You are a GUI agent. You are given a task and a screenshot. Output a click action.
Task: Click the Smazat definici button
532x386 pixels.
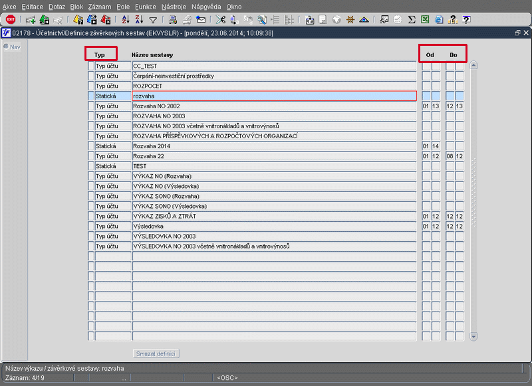(156, 354)
